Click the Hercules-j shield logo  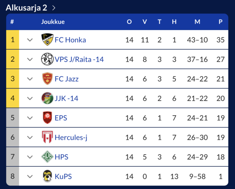pos(47,137)
